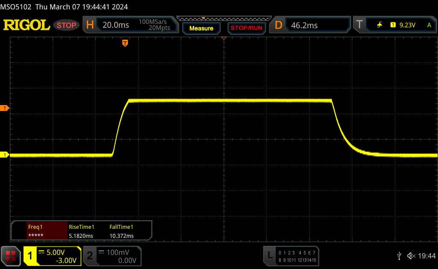
Task: Select the rising edge trigger type icon
Action: [379, 25]
